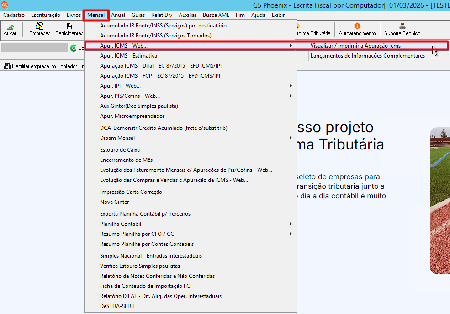450x314 pixels.
Task: Choose DeSTDA-SEDIF
Action: [x=191, y=306]
